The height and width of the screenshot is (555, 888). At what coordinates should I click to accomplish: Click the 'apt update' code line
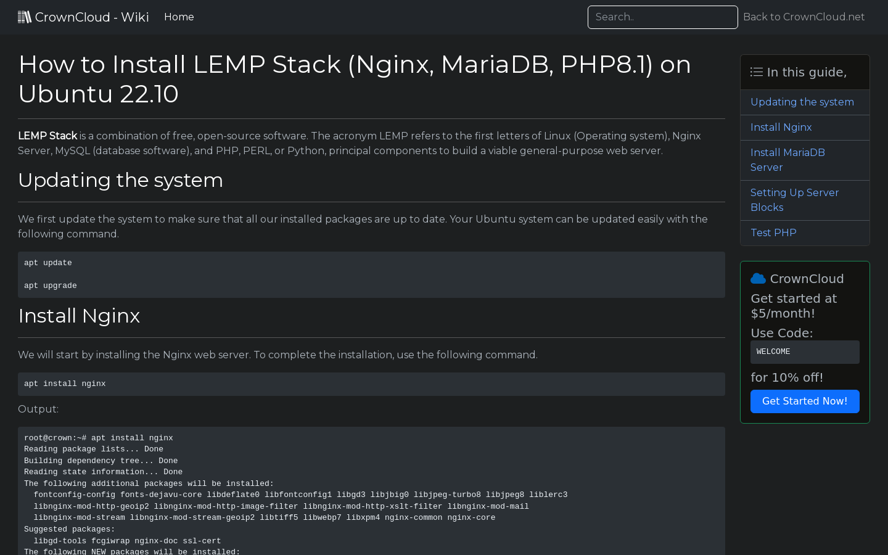(48, 263)
